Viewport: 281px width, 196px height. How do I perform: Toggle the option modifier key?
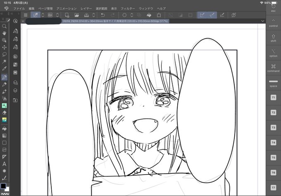point(273,53)
